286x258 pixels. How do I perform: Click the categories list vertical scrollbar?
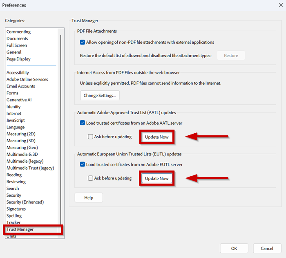pyautogui.click(x=61, y=123)
